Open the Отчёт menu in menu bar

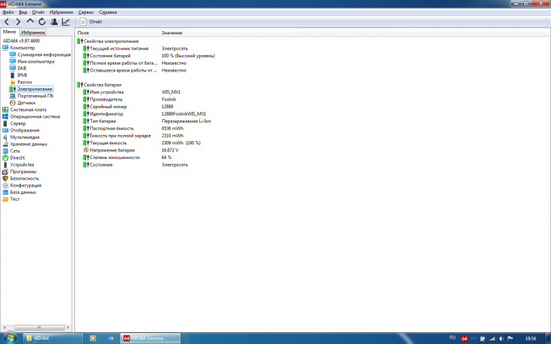tap(39, 12)
